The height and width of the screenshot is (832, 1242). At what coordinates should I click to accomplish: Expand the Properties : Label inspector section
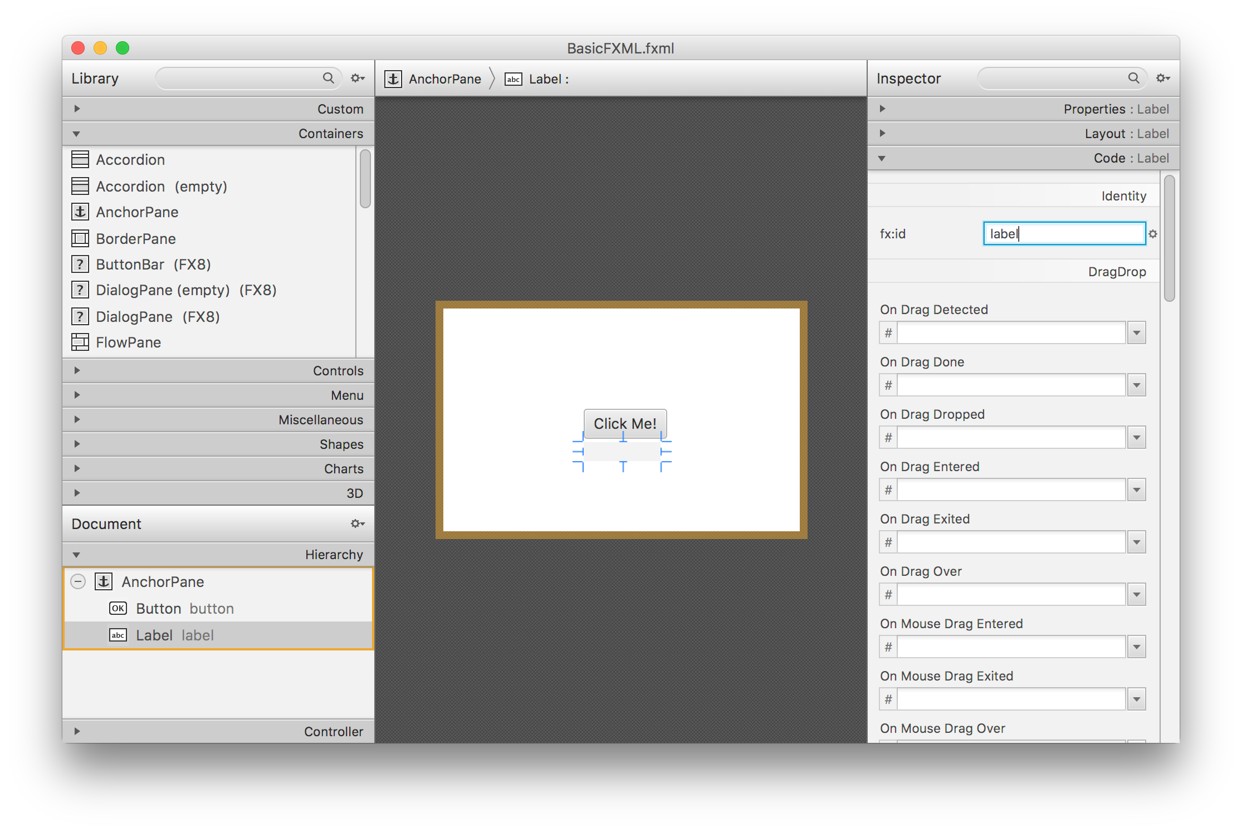point(882,109)
